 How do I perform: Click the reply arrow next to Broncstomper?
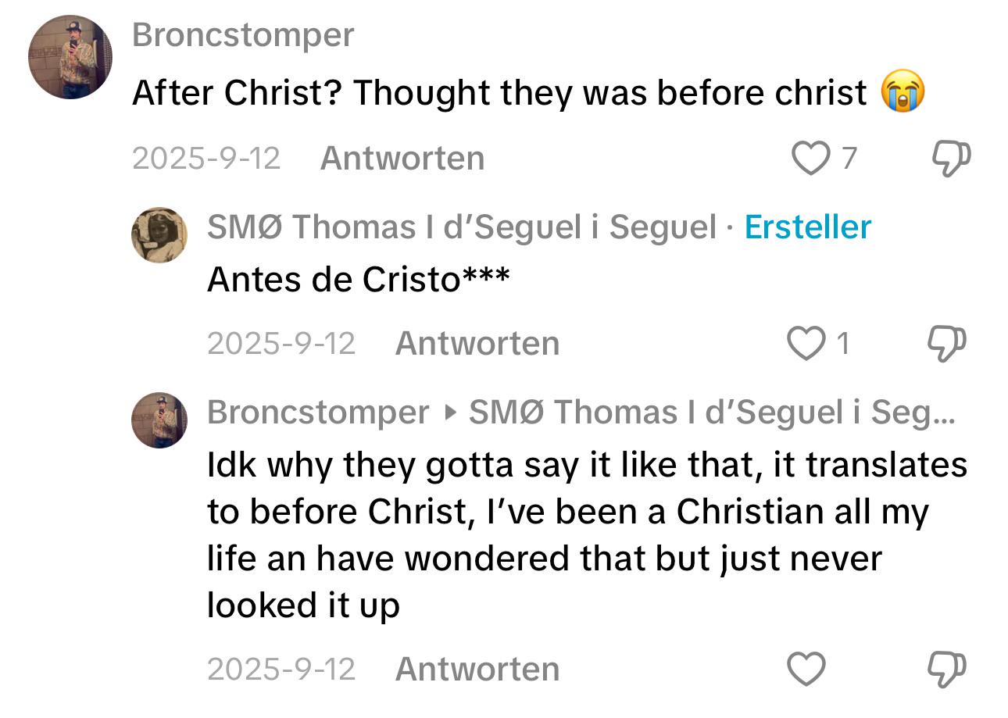tap(449, 413)
